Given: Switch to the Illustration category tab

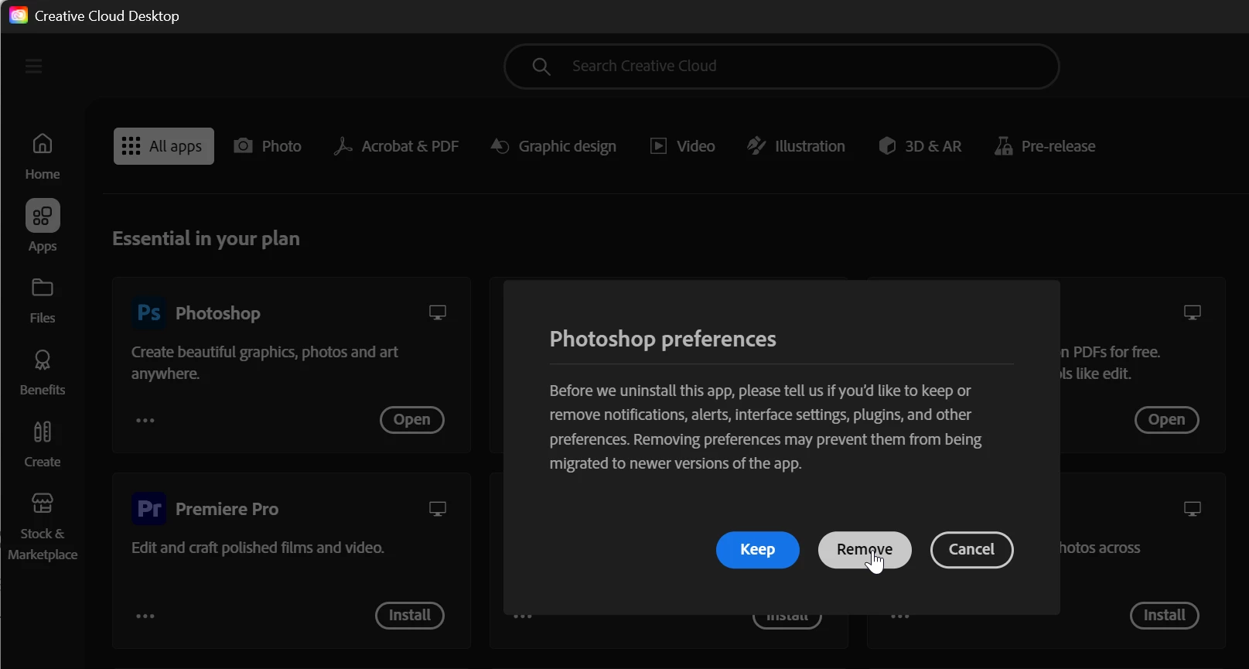Looking at the screenshot, I should tap(796, 146).
